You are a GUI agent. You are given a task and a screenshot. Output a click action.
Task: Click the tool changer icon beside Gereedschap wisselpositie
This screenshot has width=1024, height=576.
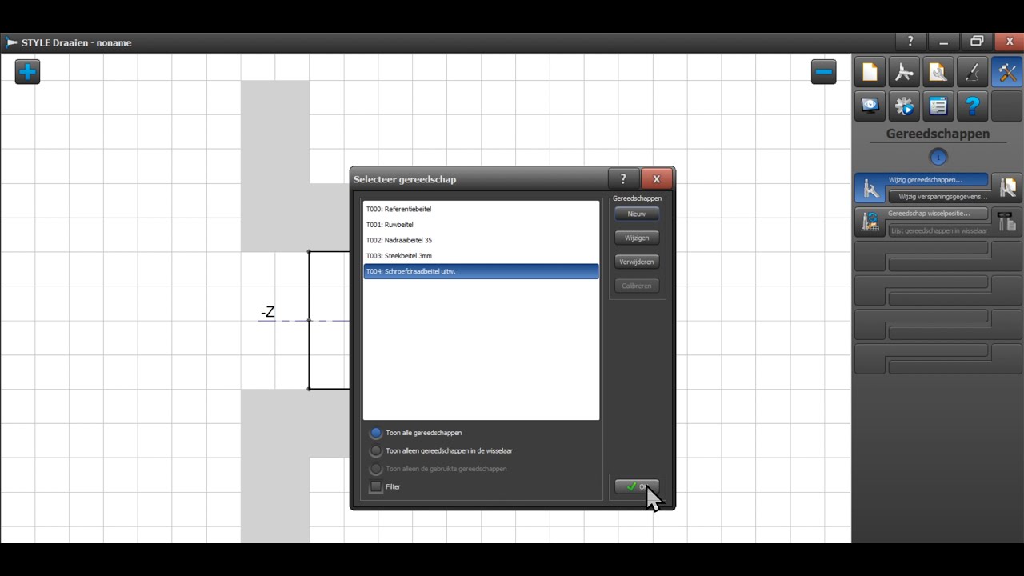[870, 222]
